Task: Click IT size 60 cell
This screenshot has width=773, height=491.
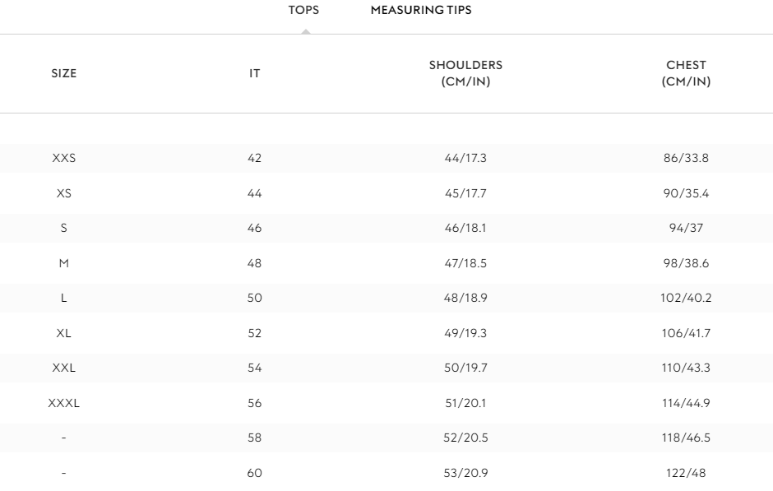Action: pyautogui.click(x=255, y=473)
